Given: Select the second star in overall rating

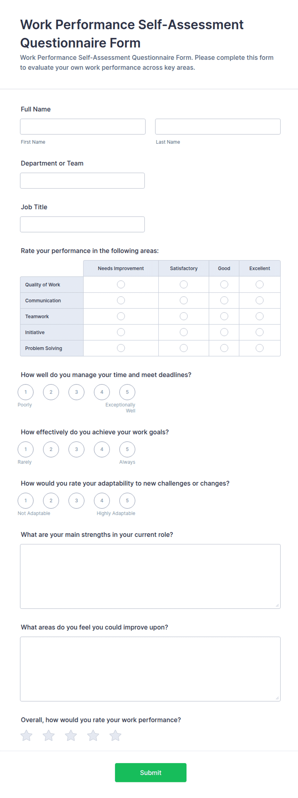Looking at the screenshot, I should tap(49, 735).
